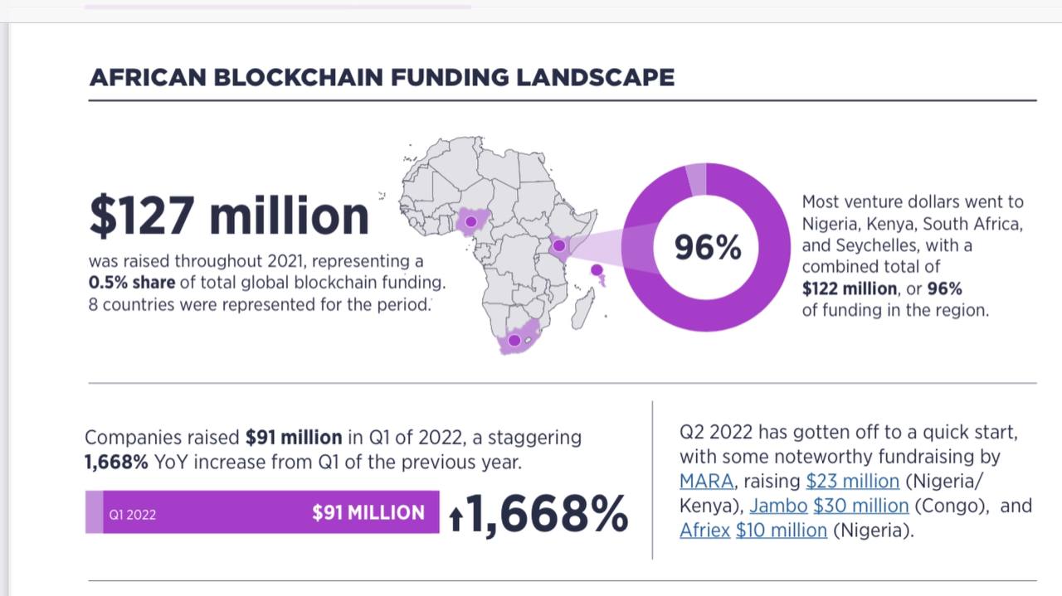1062x596 pixels.
Task: Click the 96% donut chart center
Action: [707, 247]
